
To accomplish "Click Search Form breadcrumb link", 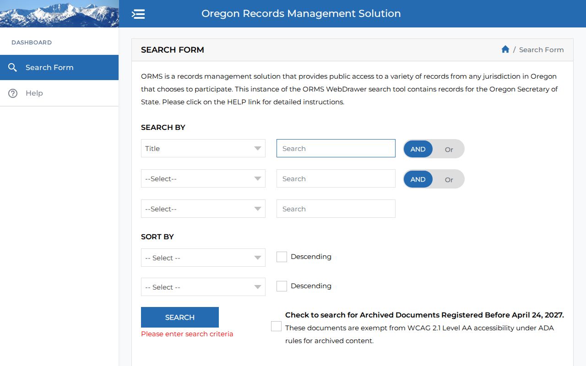I will [x=541, y=50].
